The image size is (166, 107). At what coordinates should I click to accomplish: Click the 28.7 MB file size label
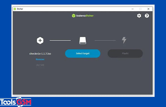pos(40,65)
